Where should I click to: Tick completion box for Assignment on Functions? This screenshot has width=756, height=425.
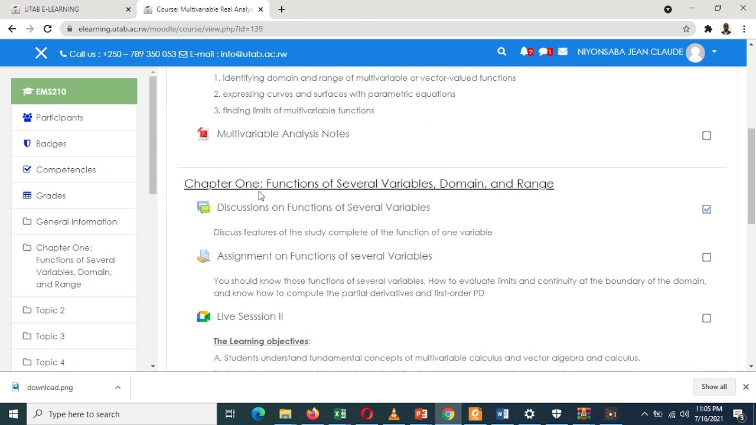(x=706, y=257)
